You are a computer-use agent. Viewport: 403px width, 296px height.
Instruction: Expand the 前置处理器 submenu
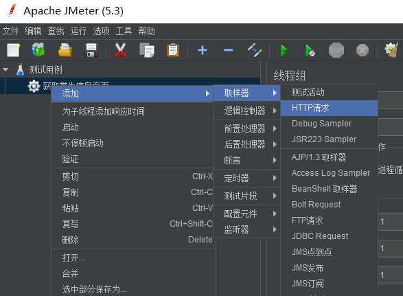click(x=246, y=128)
